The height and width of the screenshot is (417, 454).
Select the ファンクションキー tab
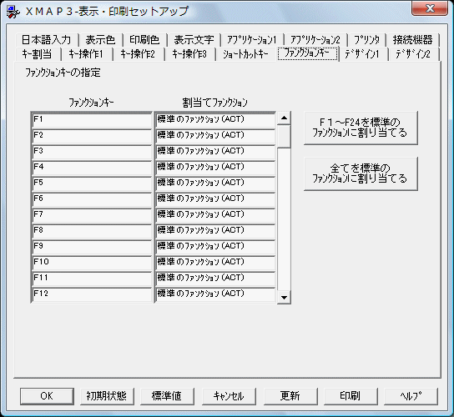pos(307,53)
